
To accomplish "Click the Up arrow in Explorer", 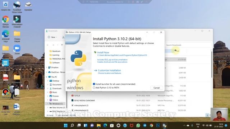I will coord(62,45).
